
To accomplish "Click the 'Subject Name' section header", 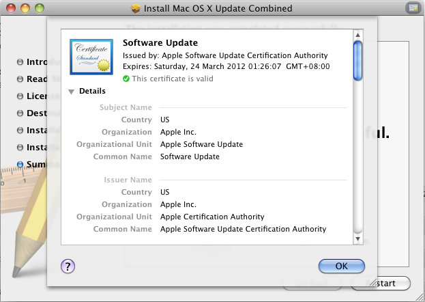I will (126, 107).
